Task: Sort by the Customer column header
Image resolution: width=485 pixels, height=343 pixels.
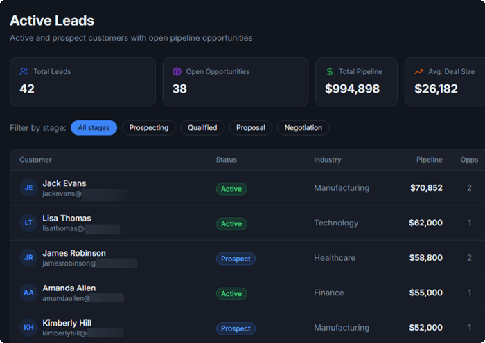Action: (x=35, y=160)
